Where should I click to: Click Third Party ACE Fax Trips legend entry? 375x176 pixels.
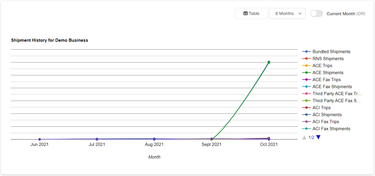tap(337, 94)
